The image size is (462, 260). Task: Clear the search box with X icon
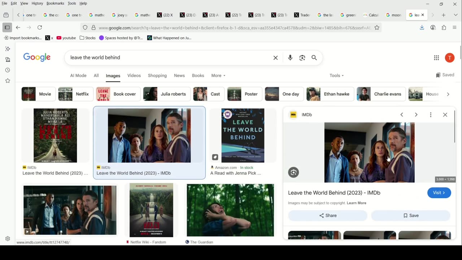(x=275, y=58)
